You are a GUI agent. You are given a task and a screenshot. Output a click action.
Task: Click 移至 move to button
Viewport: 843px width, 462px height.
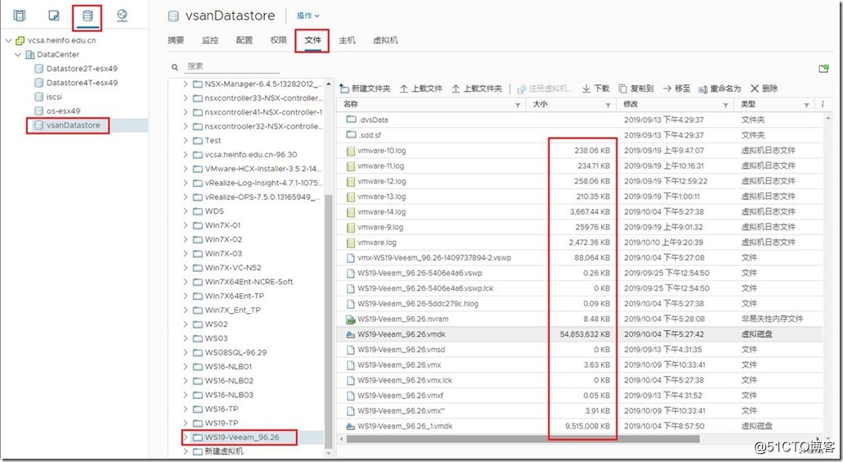pyautogui.click(x=677, y=88)
